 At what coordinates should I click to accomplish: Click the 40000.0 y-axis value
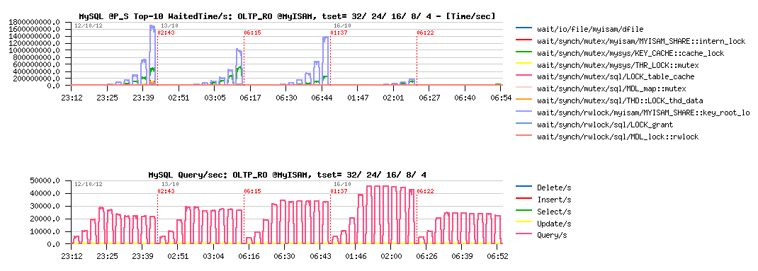click(x=45, y=193)
